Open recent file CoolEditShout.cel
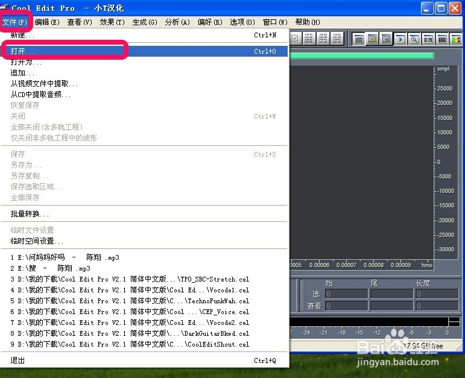 (144, 344)
